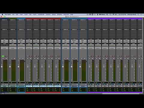The width and height of the screenshot is (144, 108).
Task: Open the Wi-Fi status menu
Action: click(x=113, y=14)
